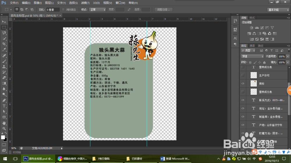Screen dimensions: 291x163
Task: Click the 调整边缘 button
Action: coord(163,10)
